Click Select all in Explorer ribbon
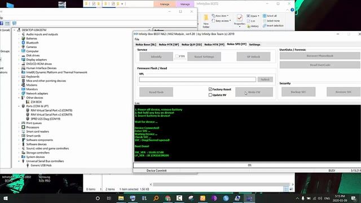The height and width of the screenshot is (203, 361). pos(270,16)
